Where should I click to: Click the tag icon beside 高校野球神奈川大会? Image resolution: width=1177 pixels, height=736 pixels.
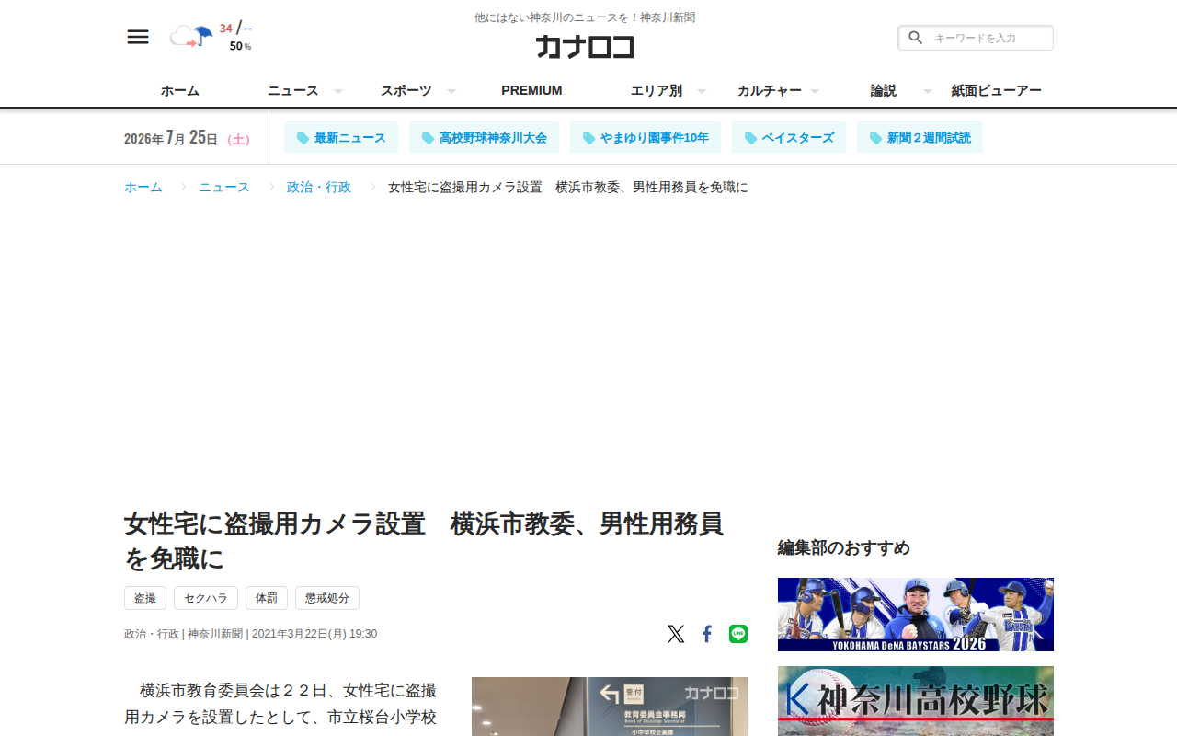[x=428, y=138]
